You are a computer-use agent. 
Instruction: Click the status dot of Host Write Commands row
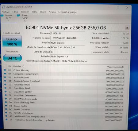[x=6, y=99]
